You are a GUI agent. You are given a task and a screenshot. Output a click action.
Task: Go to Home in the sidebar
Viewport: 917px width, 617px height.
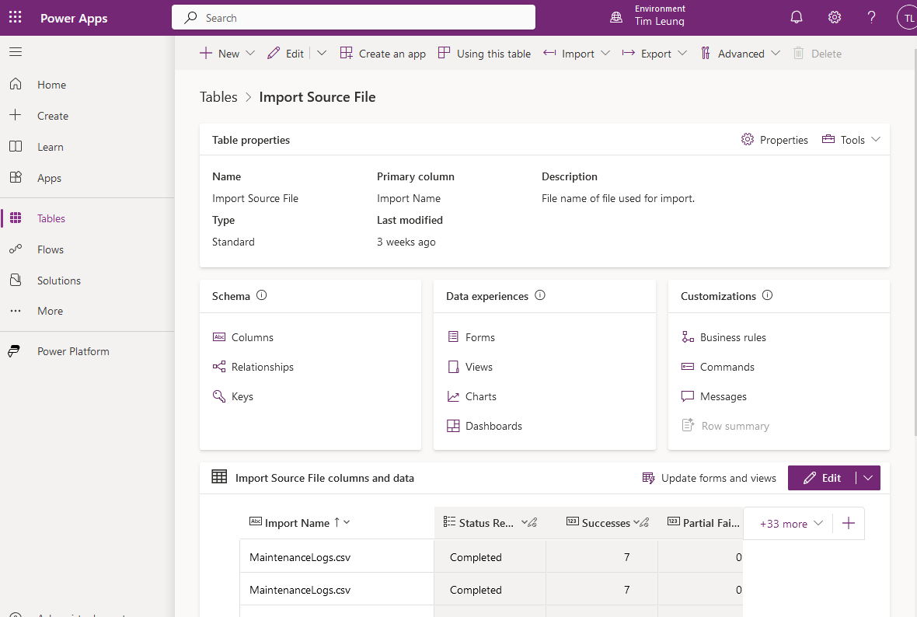pos(51,85)
